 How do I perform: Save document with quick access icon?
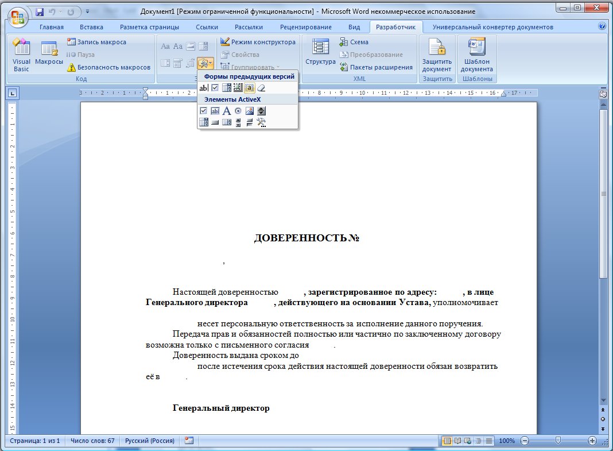pos(40,11)
